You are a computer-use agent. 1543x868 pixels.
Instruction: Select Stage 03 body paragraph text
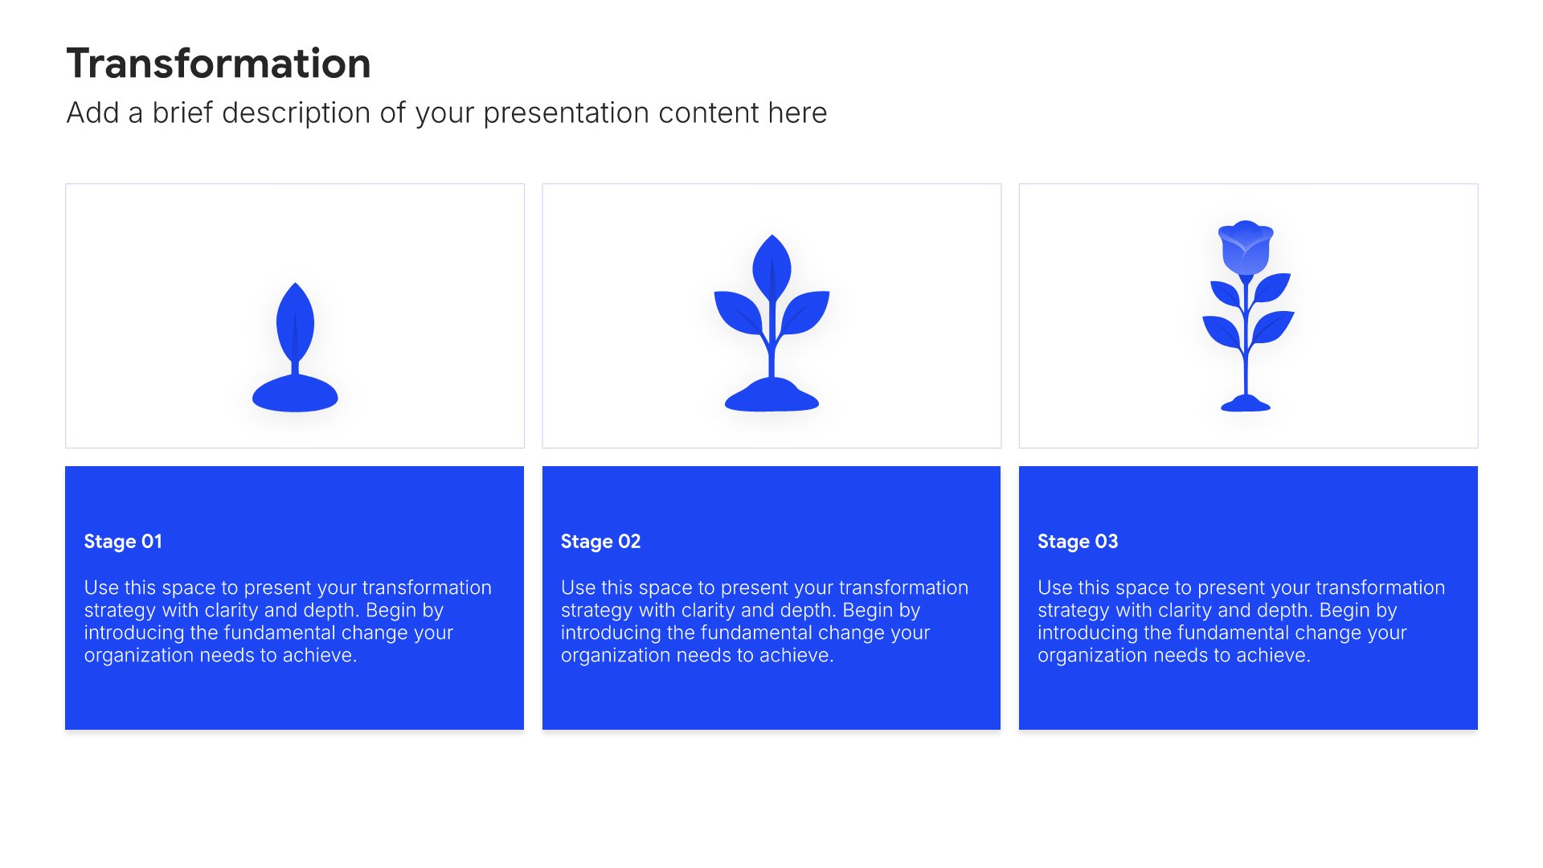pyautogui.click(x=1241, y=621)
